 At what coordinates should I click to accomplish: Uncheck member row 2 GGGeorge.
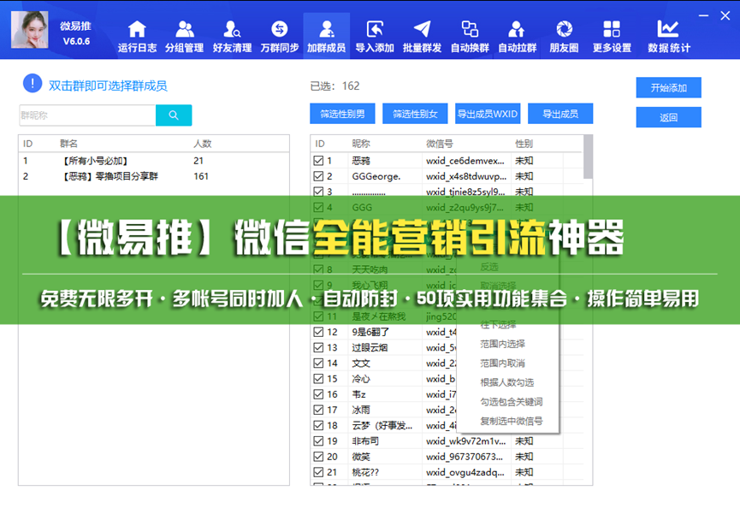[318, 176]
